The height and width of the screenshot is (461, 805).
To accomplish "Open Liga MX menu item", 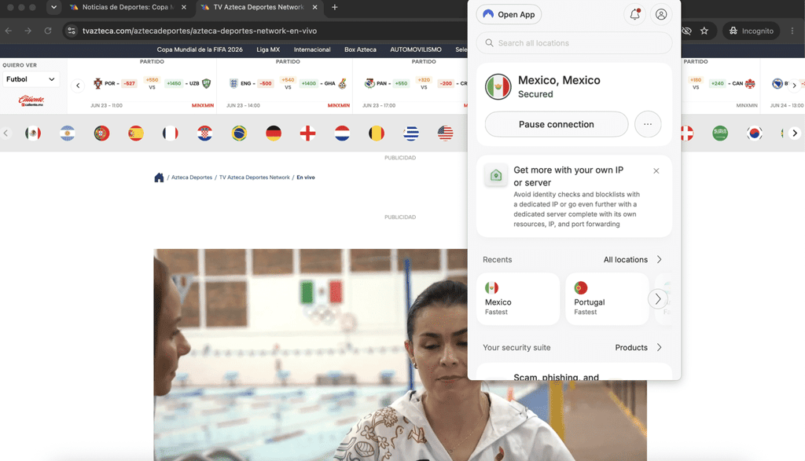I will 268,49.
